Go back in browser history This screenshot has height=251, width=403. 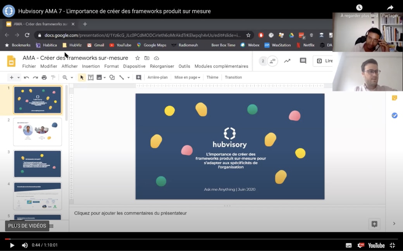point(7,35)
